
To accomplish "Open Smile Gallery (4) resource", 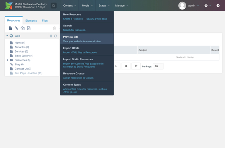I will pos(24,56).
